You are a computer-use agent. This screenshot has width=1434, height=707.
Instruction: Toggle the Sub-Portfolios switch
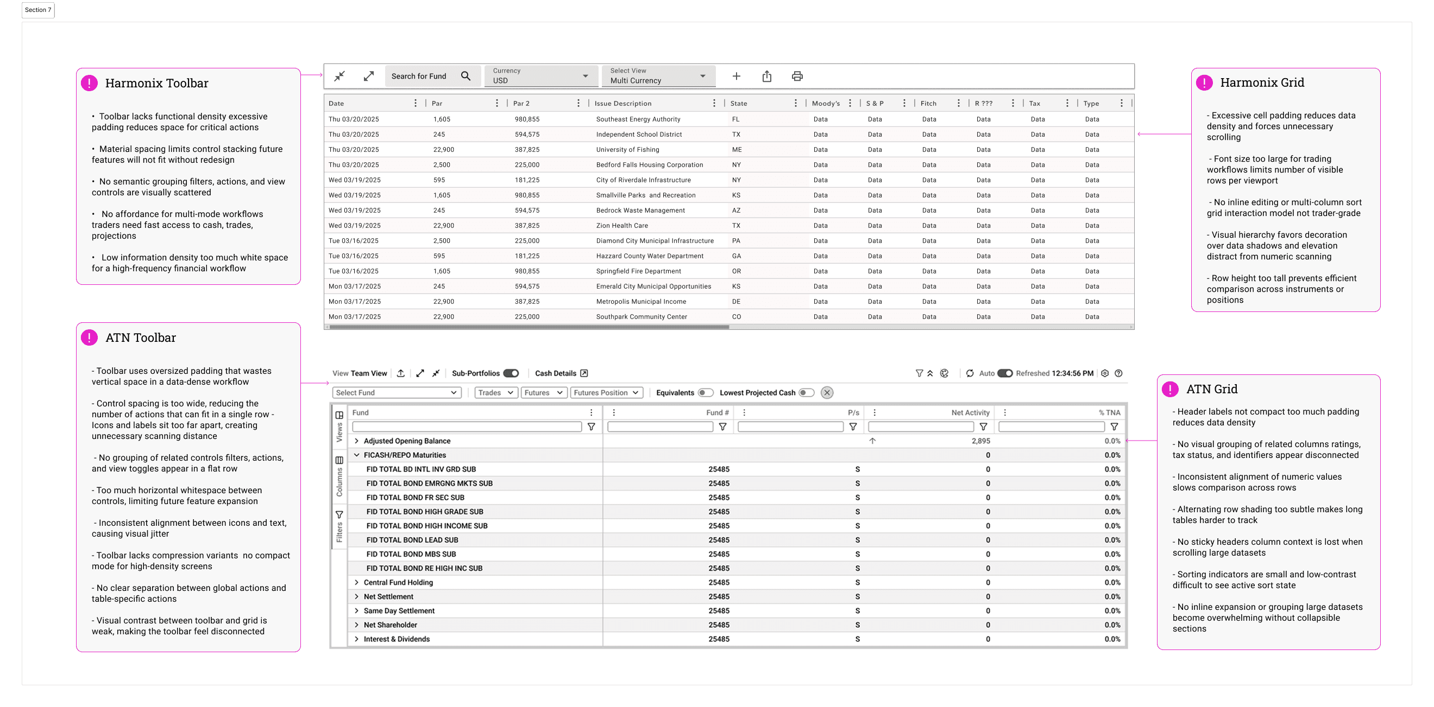(x=511, y=373)
